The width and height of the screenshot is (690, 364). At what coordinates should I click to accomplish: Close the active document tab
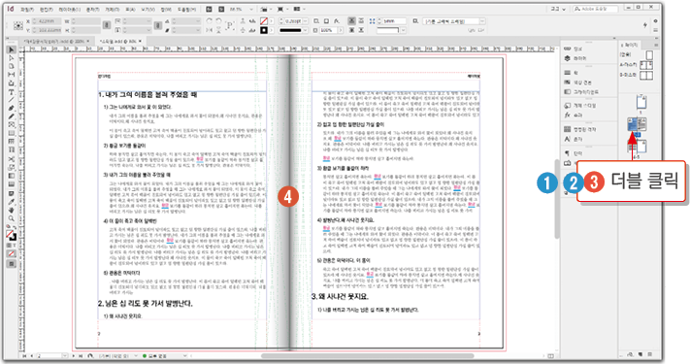click(x=140, y=41)
